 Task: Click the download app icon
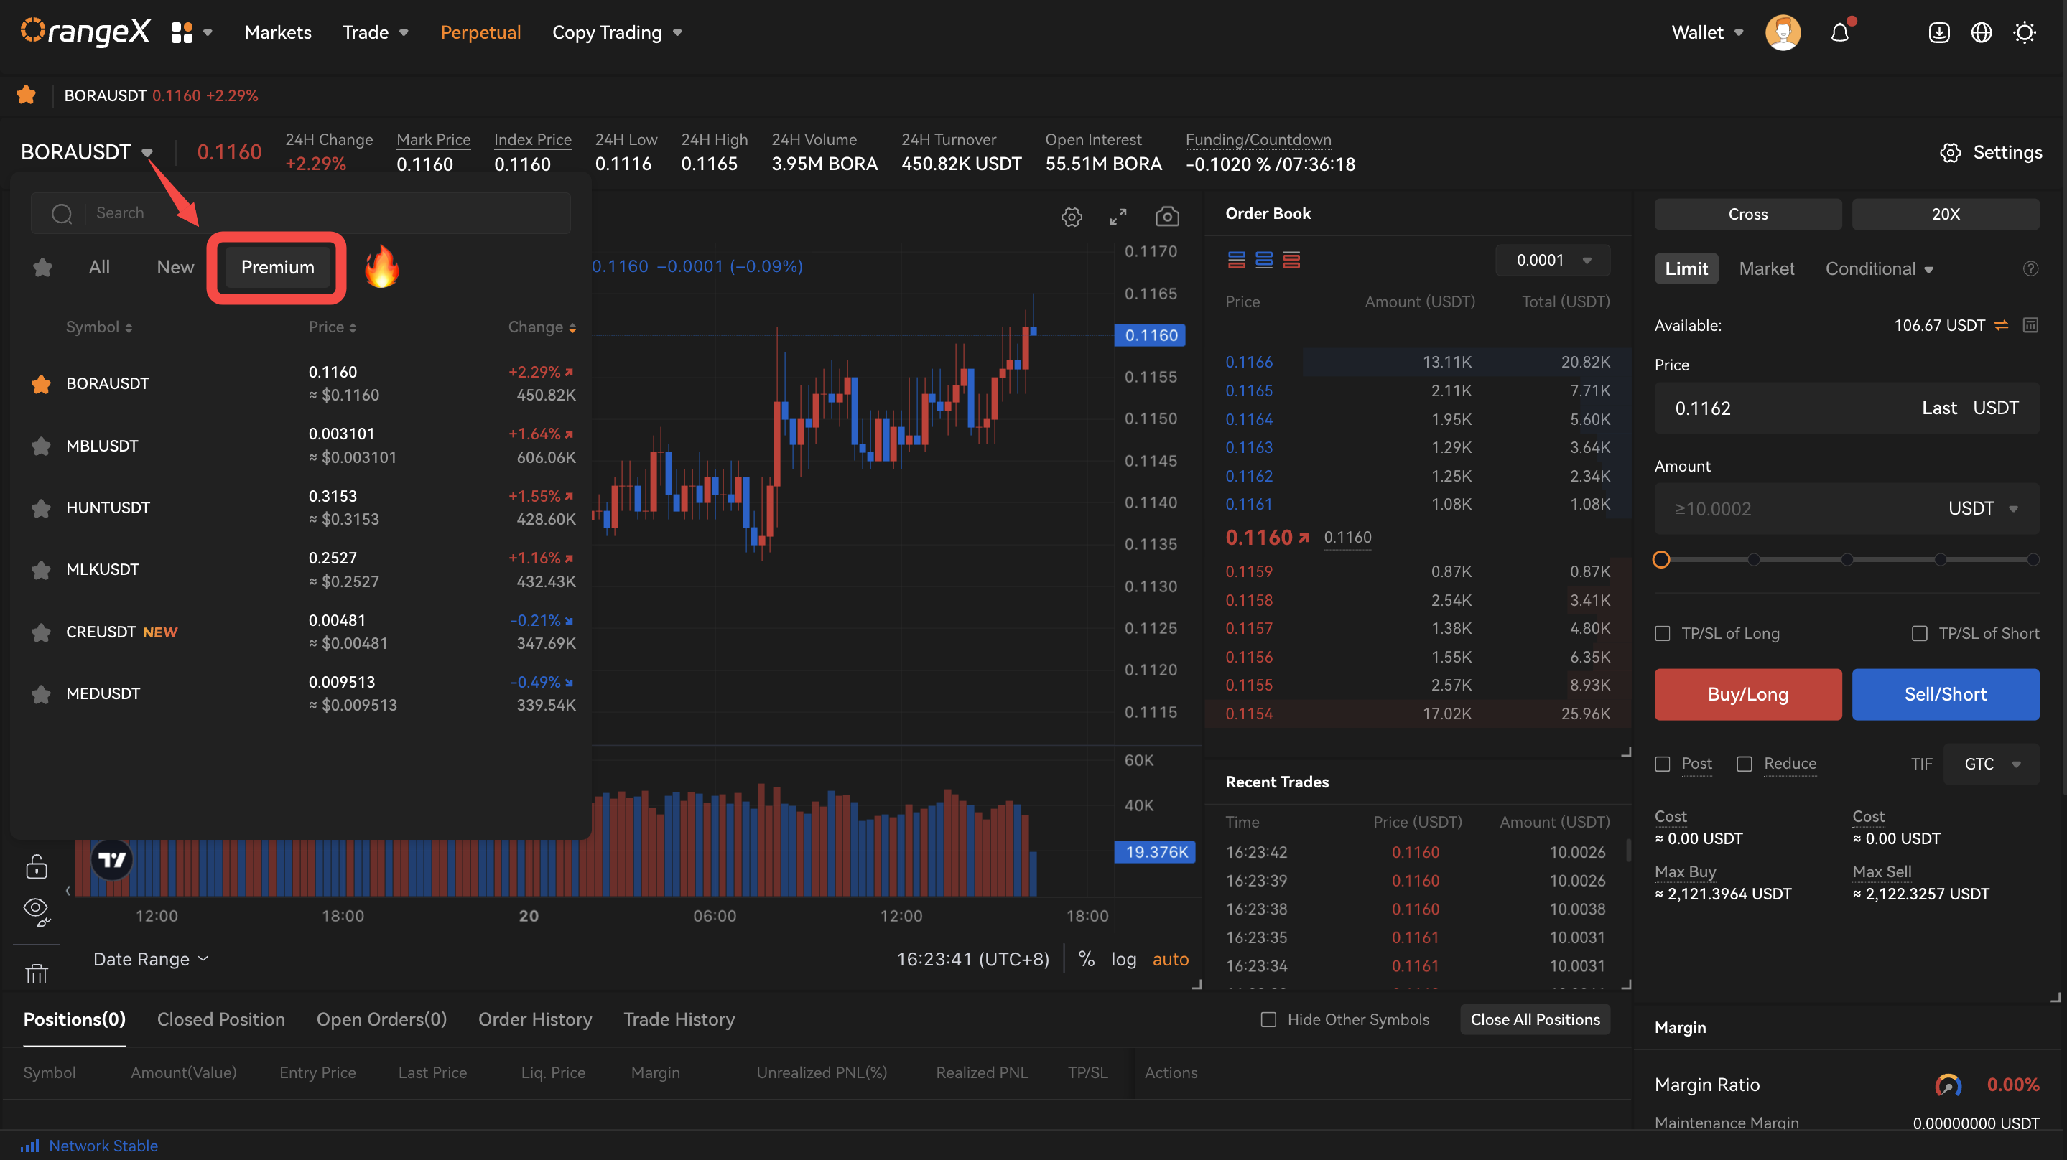pyautogui.click(x=1938, y=33)
